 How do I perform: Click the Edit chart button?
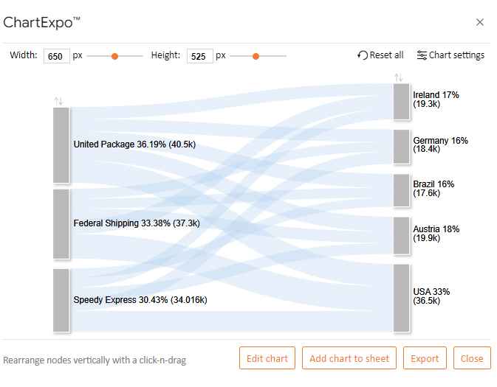267,358
